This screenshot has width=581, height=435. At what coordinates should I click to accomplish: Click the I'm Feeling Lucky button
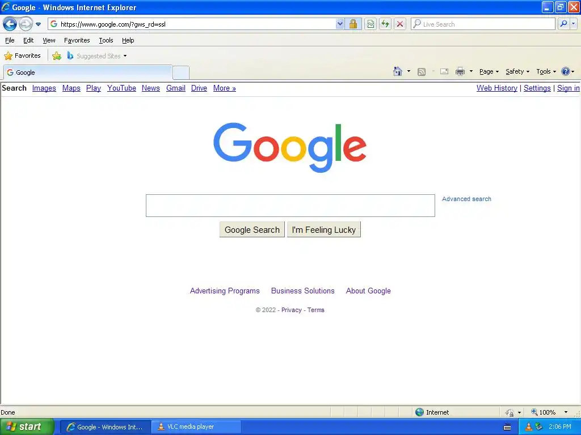[x=324, y=230]
